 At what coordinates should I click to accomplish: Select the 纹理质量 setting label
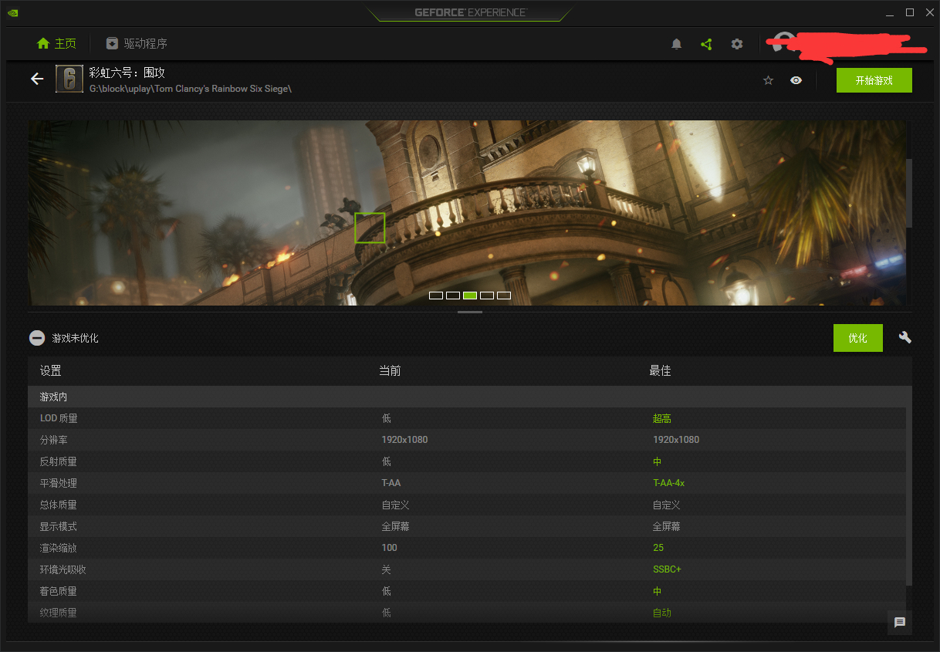(x=59, y=613)
